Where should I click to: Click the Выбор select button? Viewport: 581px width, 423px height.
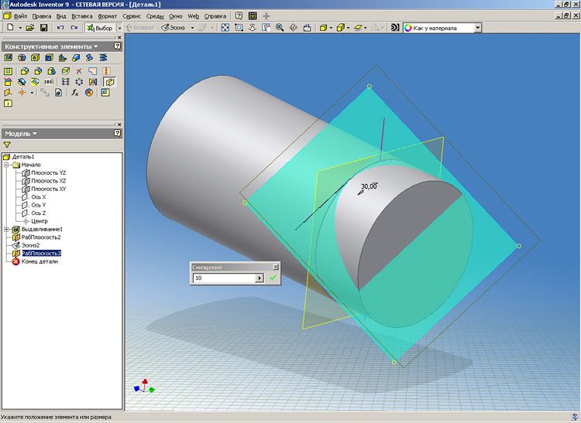tap(100, 28)
